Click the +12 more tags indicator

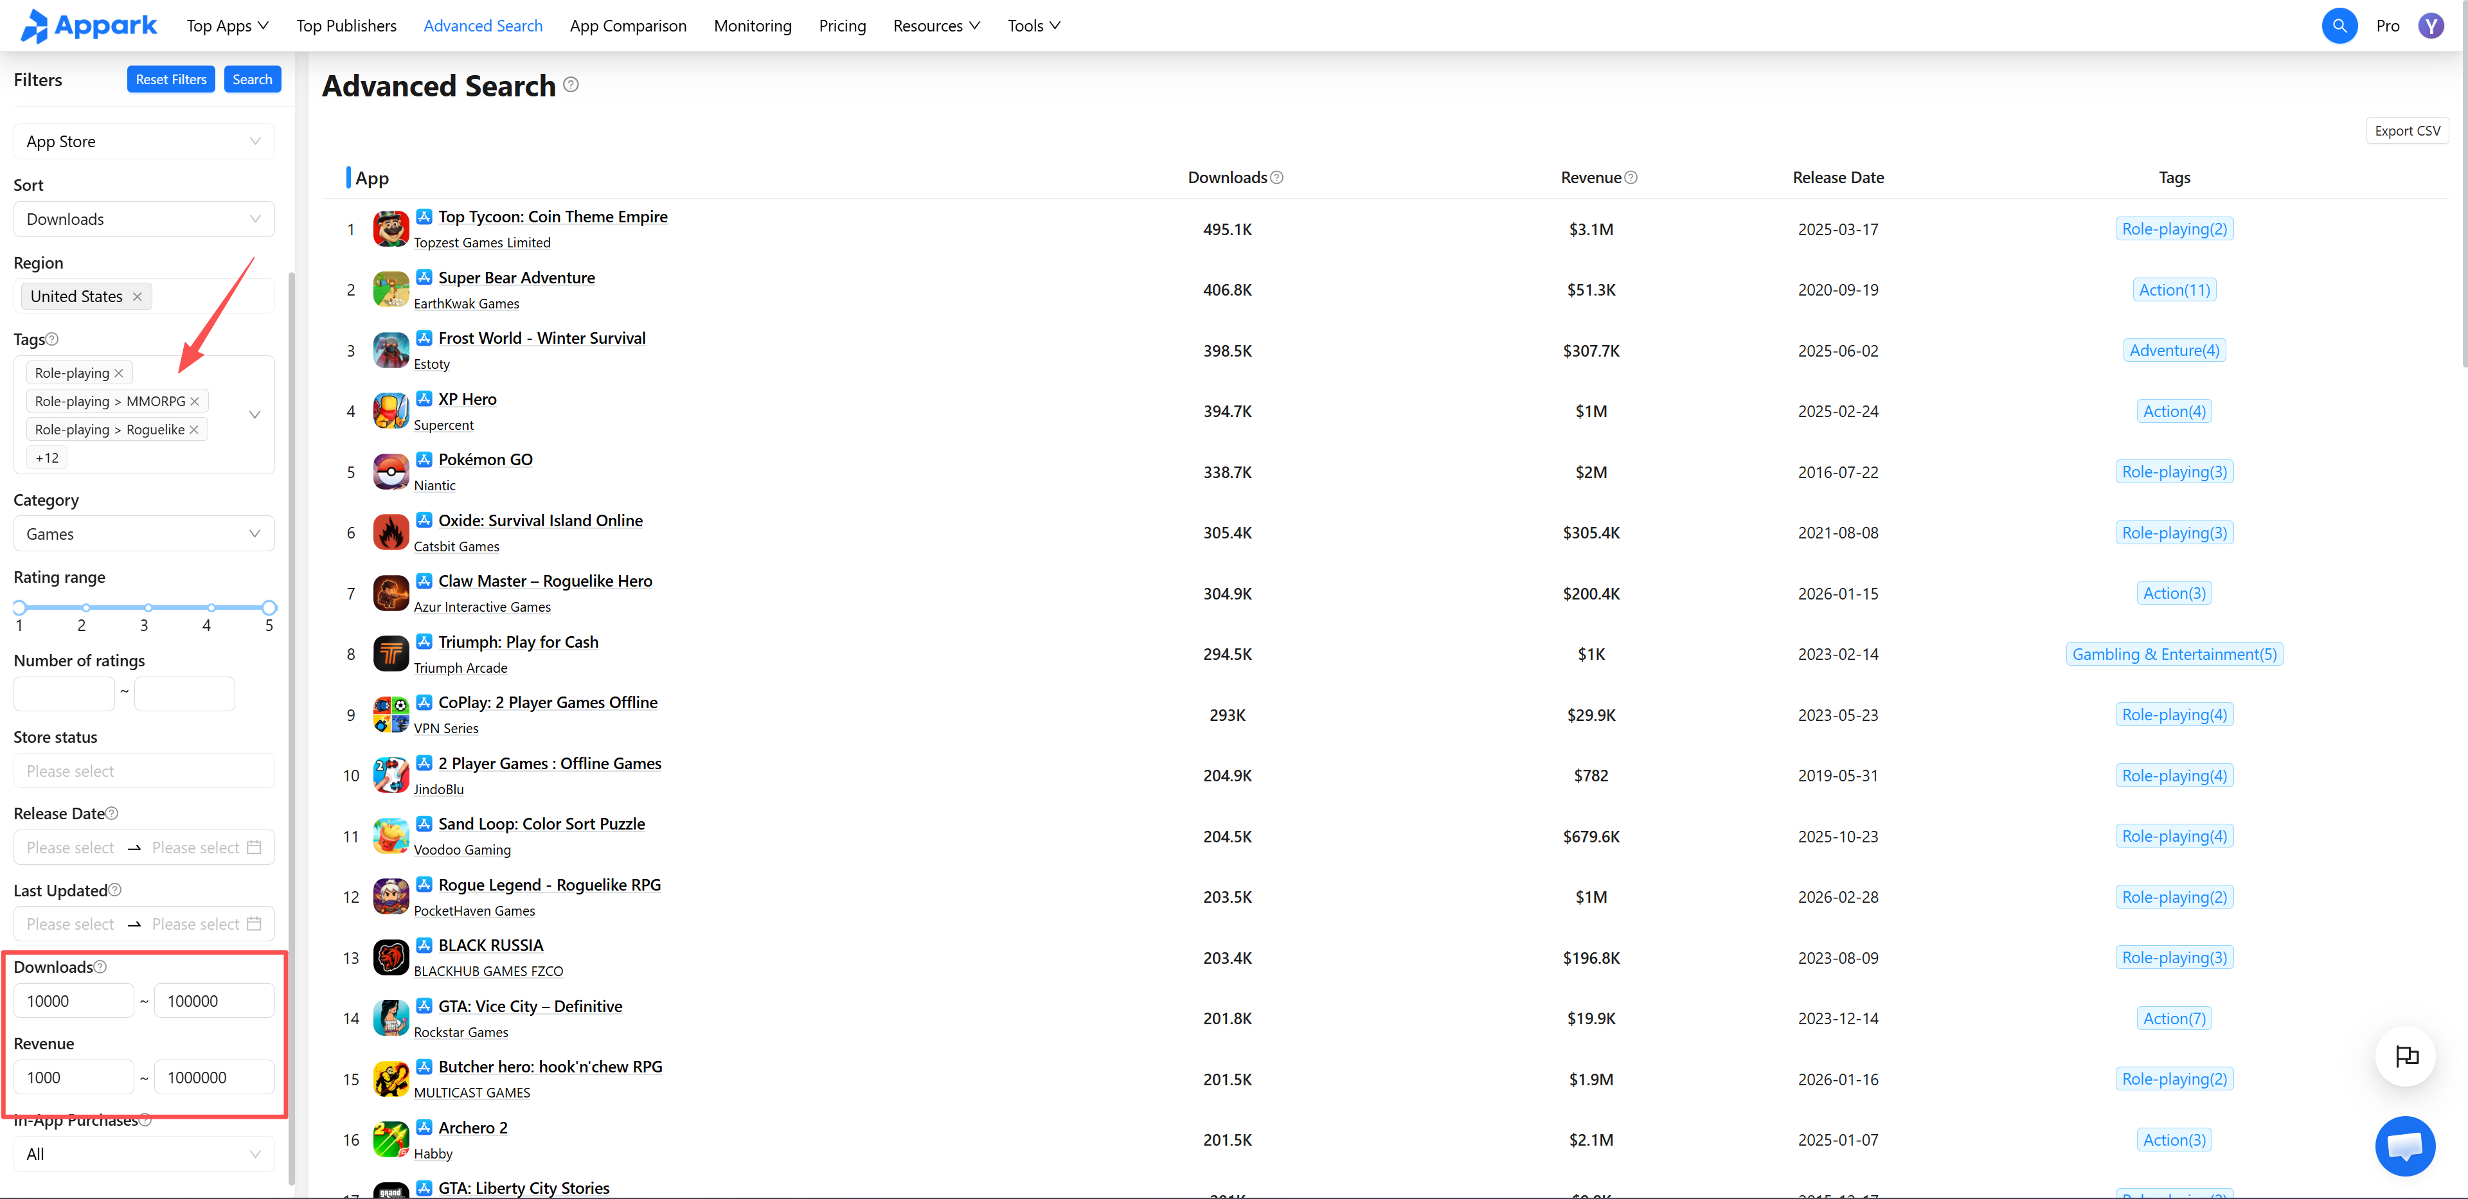click(47, 457)
